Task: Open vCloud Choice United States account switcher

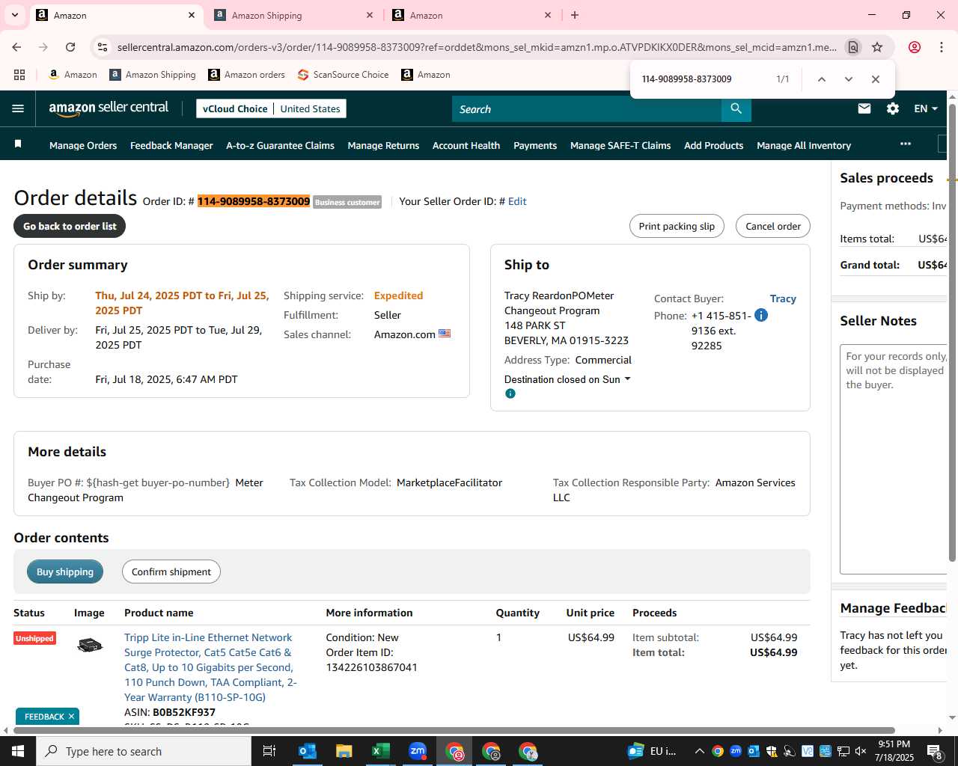Action: (x=271, y=108)
